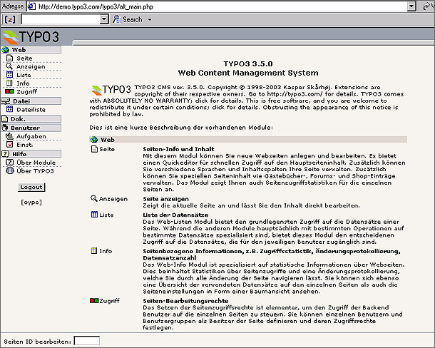Select the Einst. menu entry
The height and width of the screenshot is (348, 435).
point(25,145)
